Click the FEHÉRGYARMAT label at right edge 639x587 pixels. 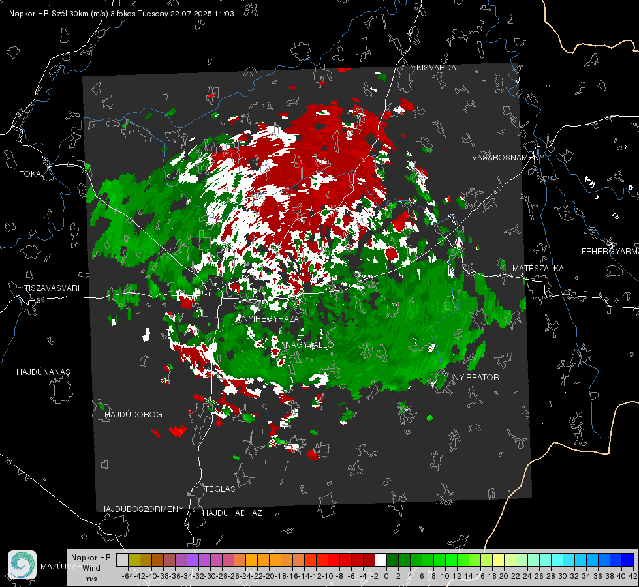(x=610, y=252)
